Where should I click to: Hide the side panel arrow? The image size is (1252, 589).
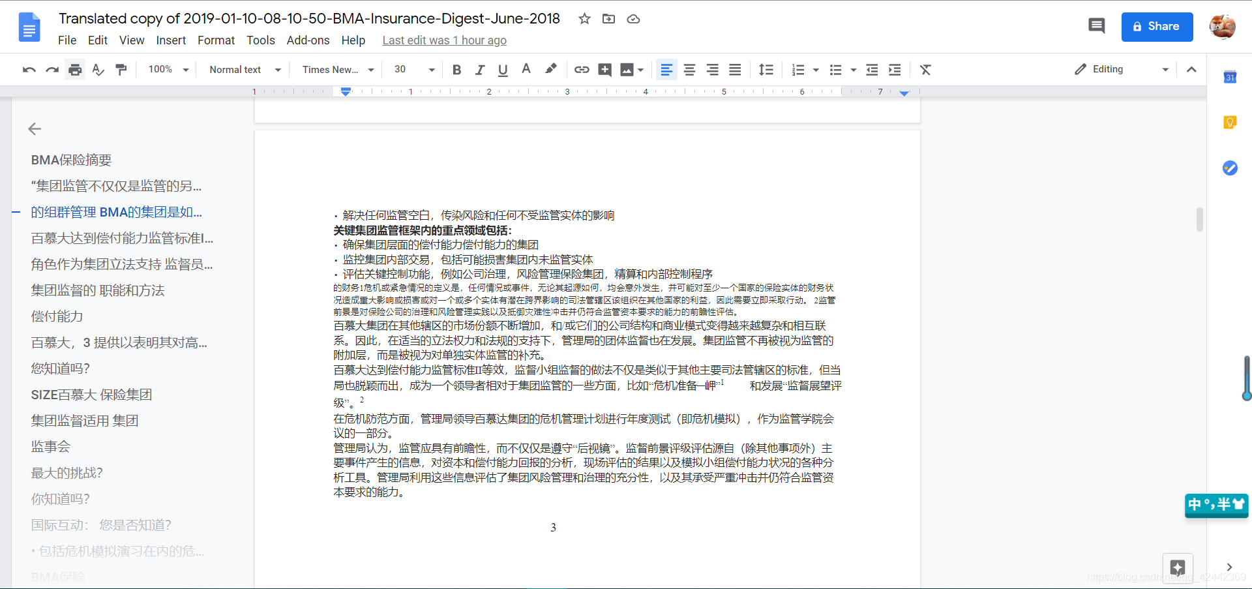pos(1229,567)
